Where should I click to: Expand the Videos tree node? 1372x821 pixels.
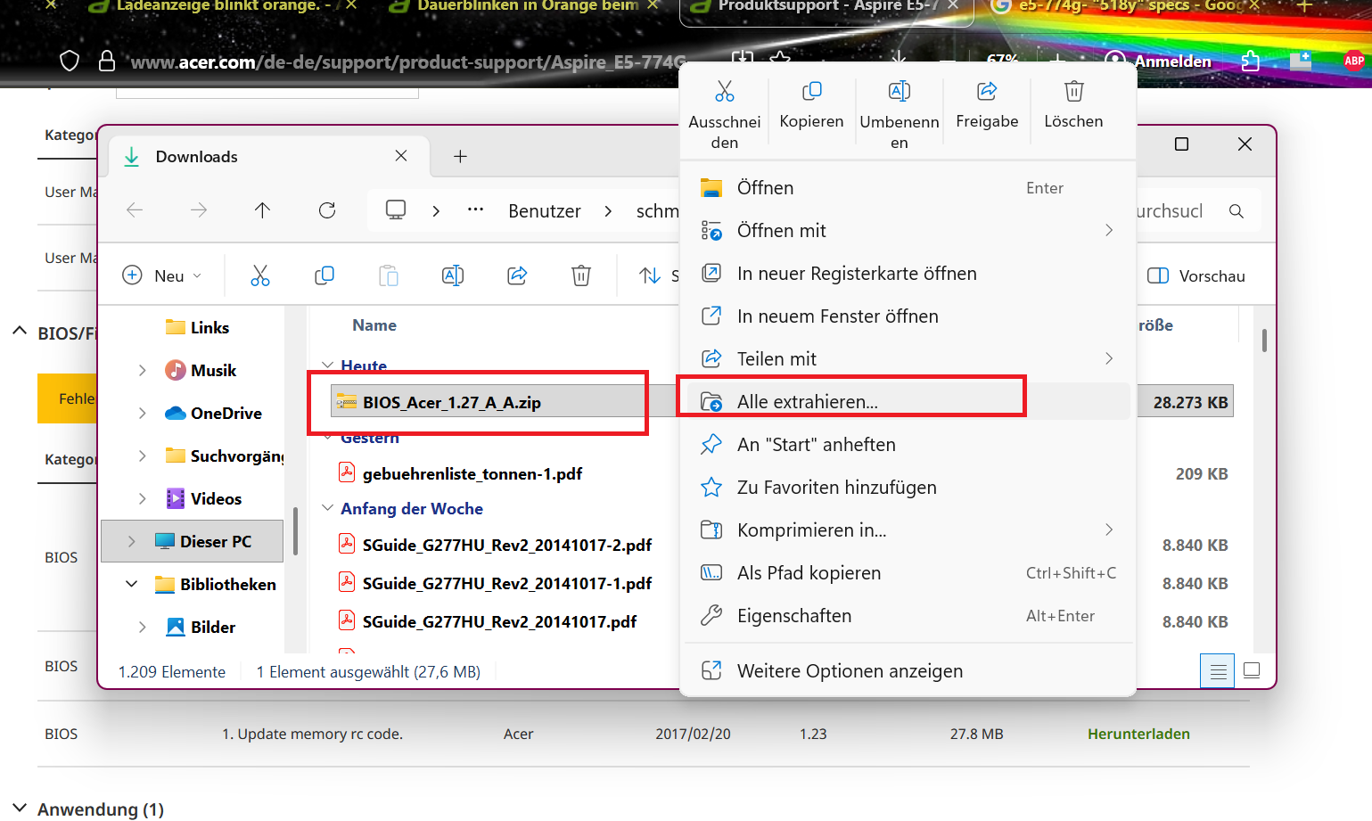click(x=142, y=499)
